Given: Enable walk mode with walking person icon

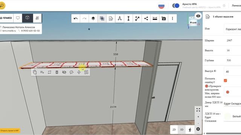Looking at the screenshot, I should click(190, 130).
